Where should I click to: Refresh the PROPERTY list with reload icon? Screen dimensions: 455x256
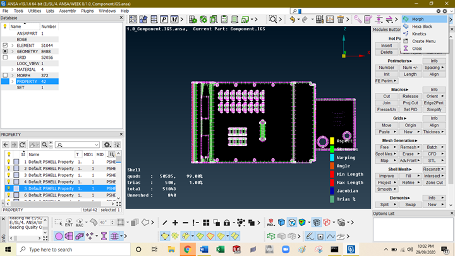tap(22, 145)
